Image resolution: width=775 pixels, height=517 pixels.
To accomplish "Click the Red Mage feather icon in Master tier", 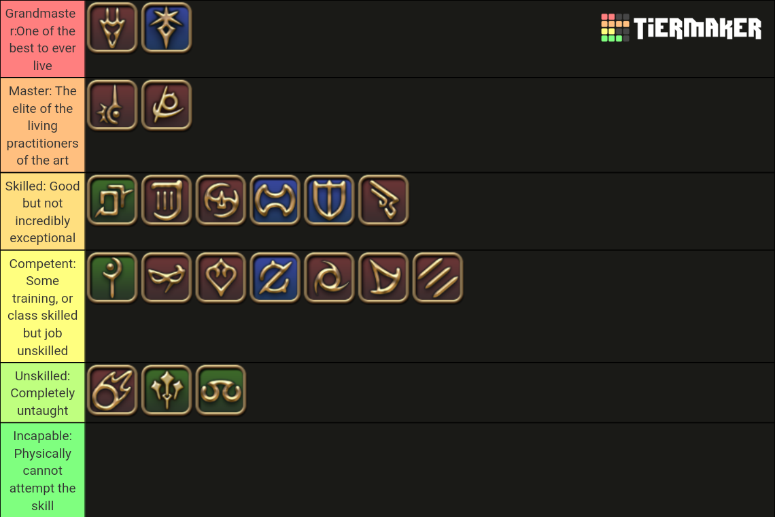I will pyautogui.click(x=167, y=105).
